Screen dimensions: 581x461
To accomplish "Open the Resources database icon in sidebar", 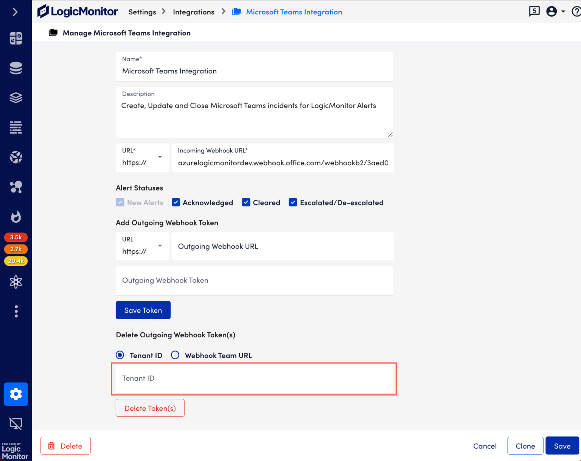I will [x=16, y=68].
